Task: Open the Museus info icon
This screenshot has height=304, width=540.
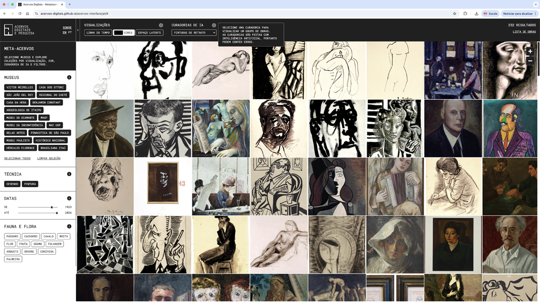Action: 69,77
